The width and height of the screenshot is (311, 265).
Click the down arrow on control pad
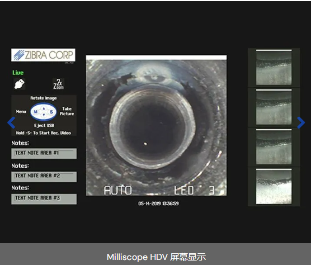tap(44, 115)
